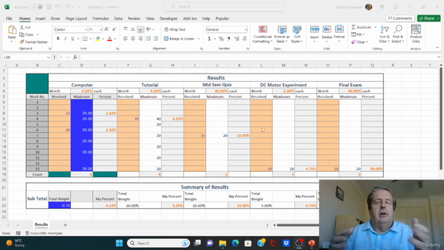Switch to the Data tab
The width and height of the screenshot is (444, 250).
(119, 19)
